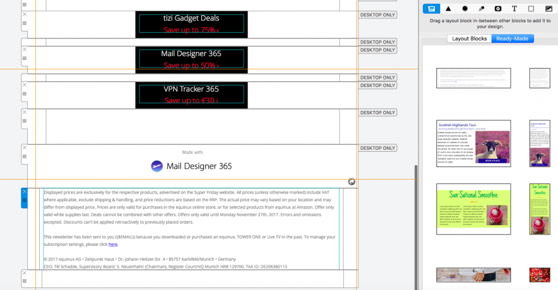Click the Mail Designer 365 plane logo
Image resolution: width=558 pixels, height=290 pixels.
coord(157,166)
